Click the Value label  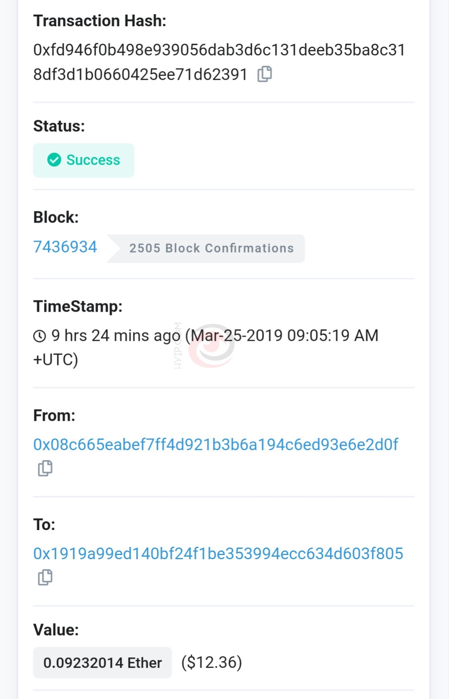(x=56, y=630)
